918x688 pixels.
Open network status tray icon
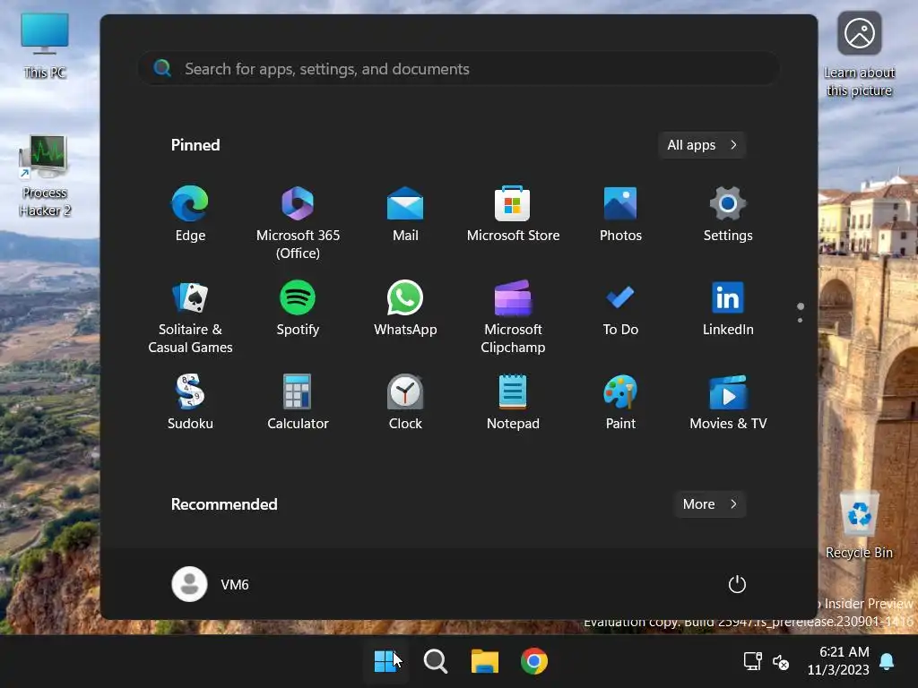click(x=752, y=662)
